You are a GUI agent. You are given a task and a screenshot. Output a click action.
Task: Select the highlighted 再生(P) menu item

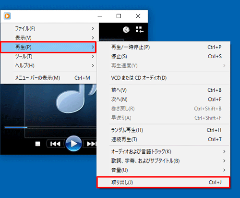pos(48,47)
